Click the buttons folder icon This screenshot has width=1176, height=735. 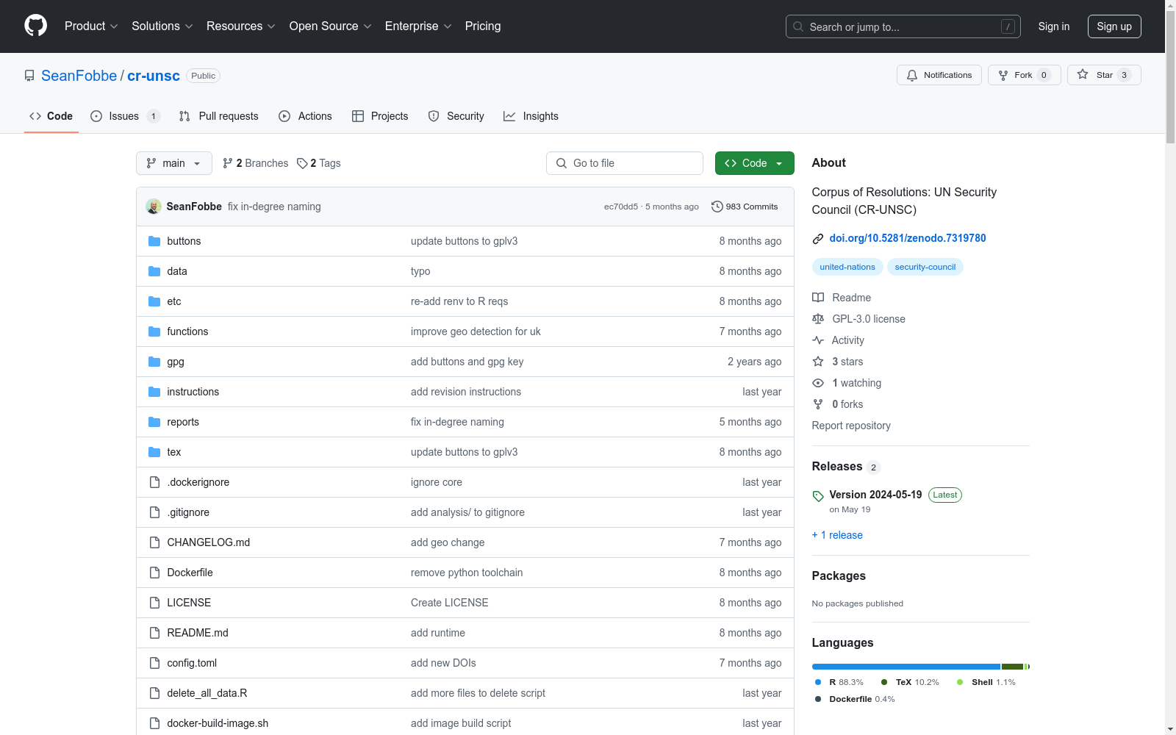(154, 241)
